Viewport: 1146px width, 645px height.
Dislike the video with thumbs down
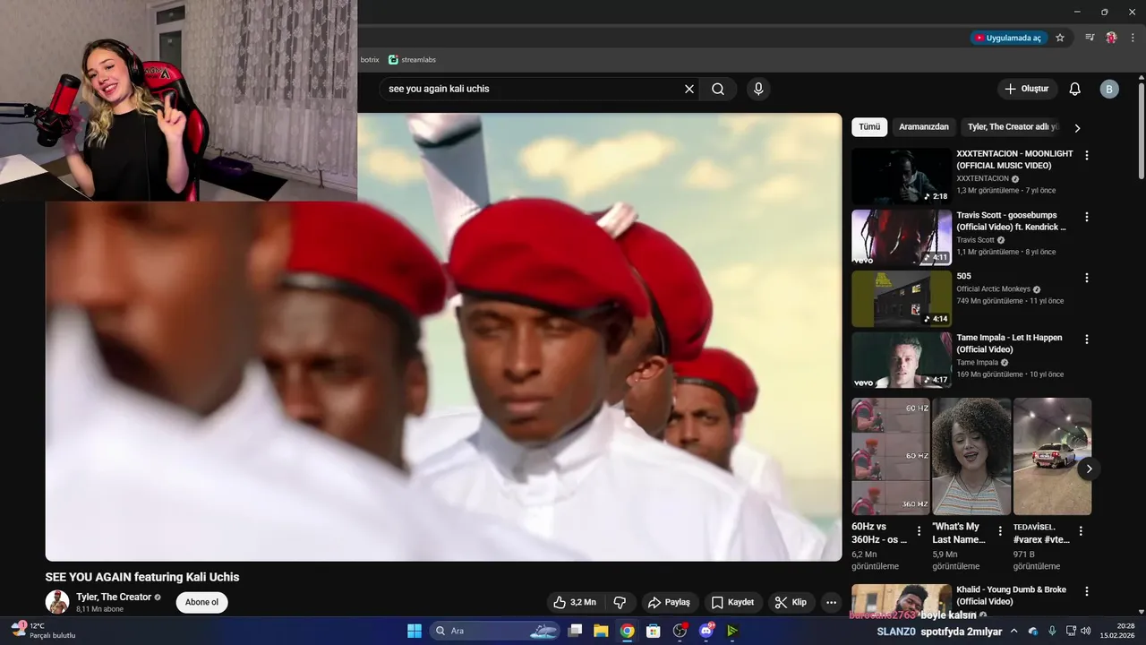[x=620, y=602]
